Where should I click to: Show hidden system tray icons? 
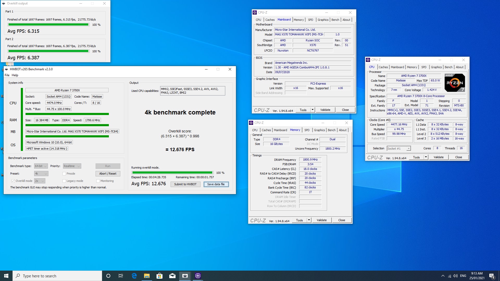pyautogui.click(x=443, y=276)
